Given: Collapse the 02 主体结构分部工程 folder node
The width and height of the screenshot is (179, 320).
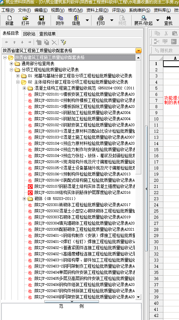Looking at the screenshot, I should click(18, 82).
